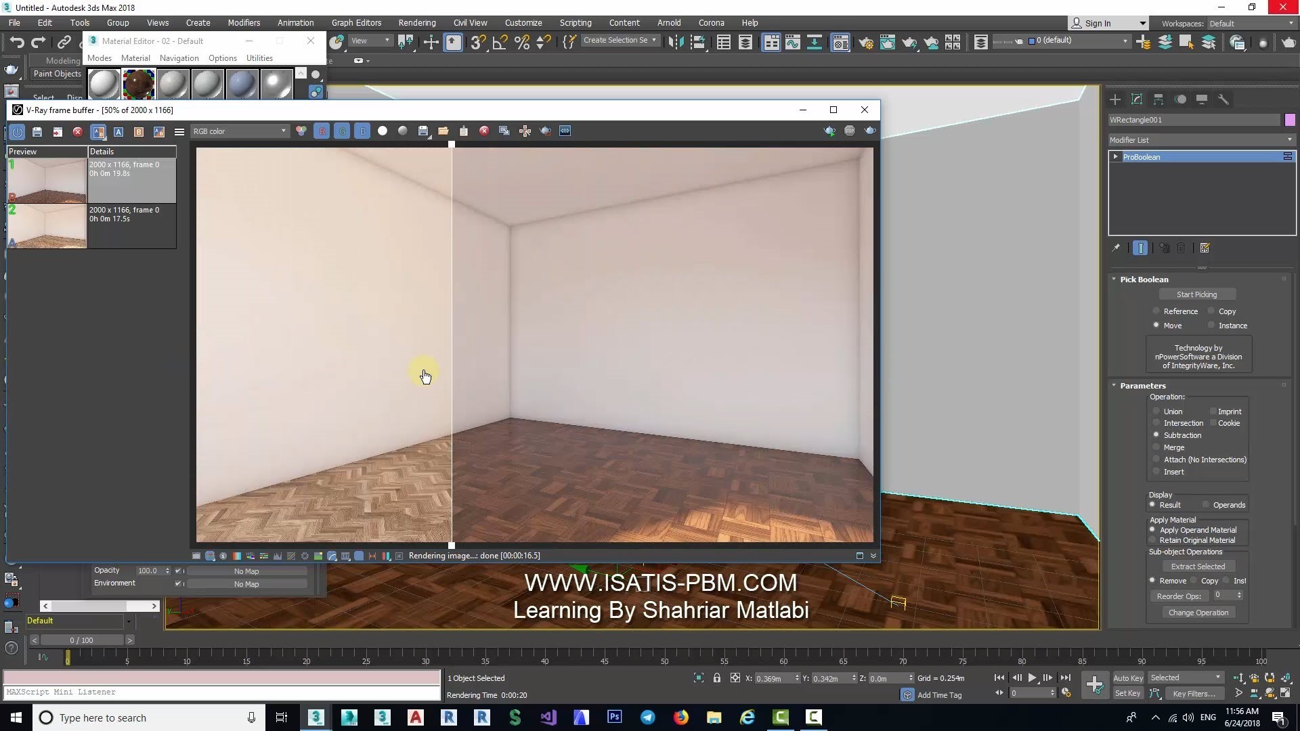
Task: Click the Redo arrow in main toolbar
Action: coord(38,43)
